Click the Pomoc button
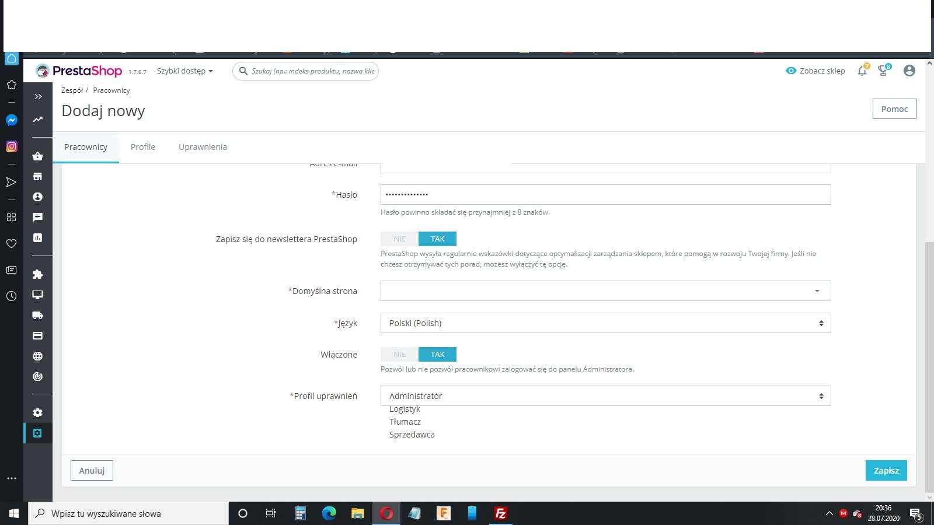The image size is (934, 525). click(894, 108)
